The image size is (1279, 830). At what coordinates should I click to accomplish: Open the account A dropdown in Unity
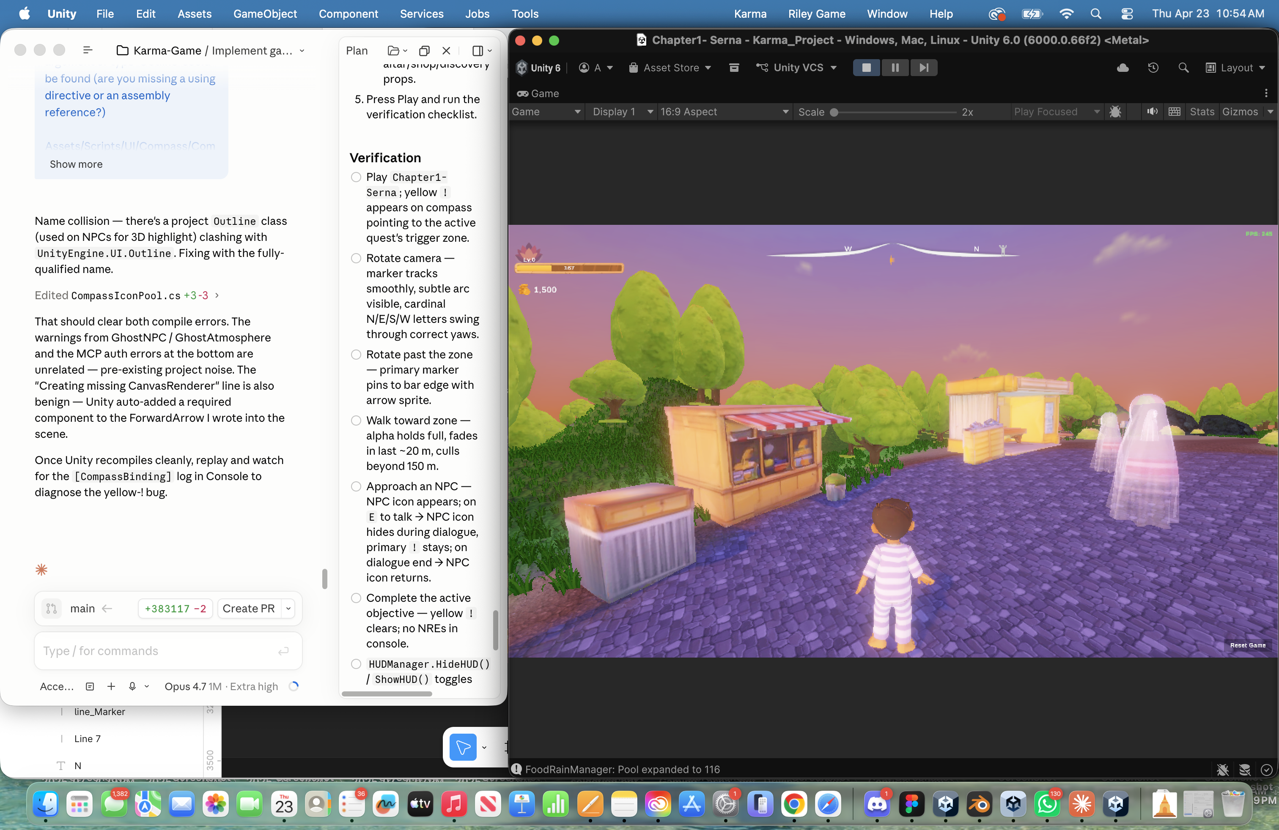[x=596, y=68]
